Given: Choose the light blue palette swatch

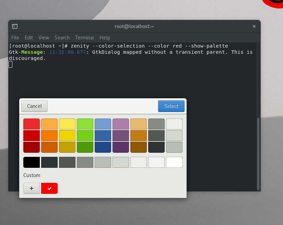Looking at the screenshot, I should pos(103,124).
